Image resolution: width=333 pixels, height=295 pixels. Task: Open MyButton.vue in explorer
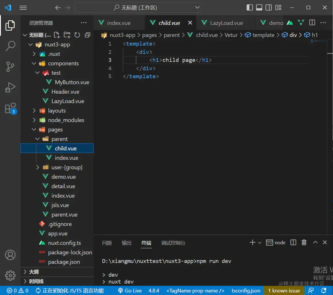pyautogui.click(x=72, y=82)
